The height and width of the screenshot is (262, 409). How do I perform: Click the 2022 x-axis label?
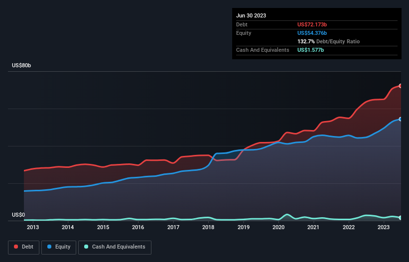click(349, 227)
